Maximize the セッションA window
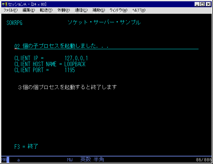This screenshot has height=164, width=213. point(202,4)
